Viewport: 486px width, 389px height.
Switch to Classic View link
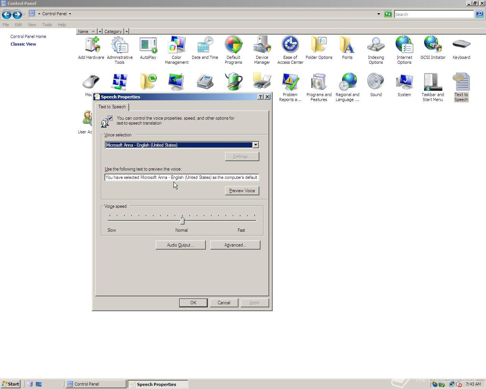[23, 44]
